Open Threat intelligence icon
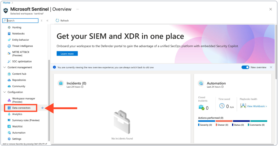Image resolution: width=278 pixels, height=146 pixels. click(x=9, y=46)
